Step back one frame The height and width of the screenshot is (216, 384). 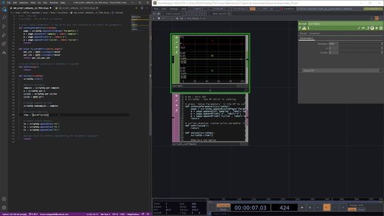pos(335,208)
